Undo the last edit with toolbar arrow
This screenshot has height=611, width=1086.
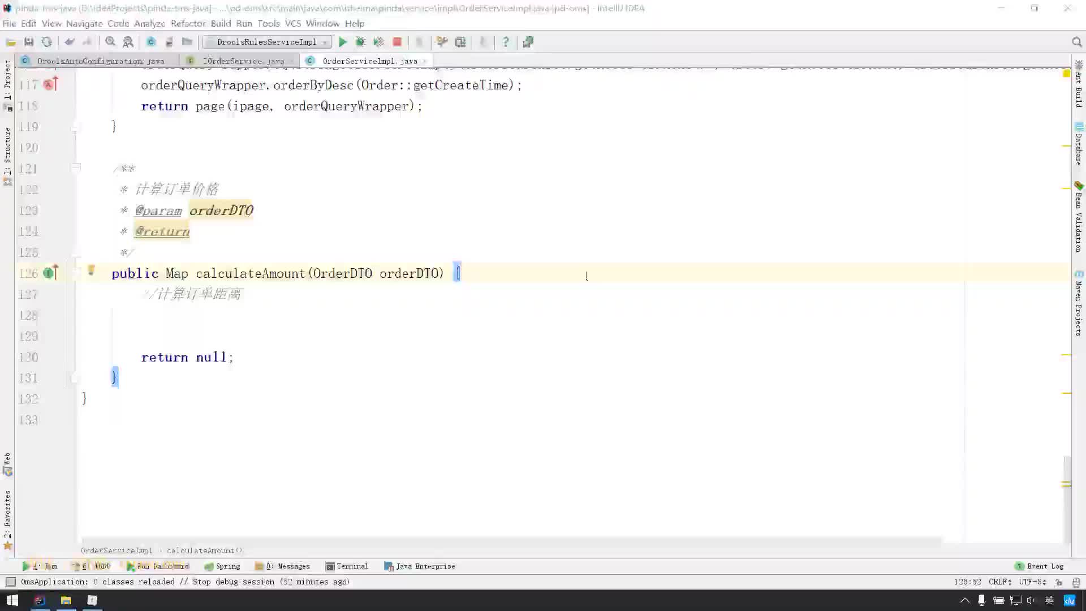point(70,42)
